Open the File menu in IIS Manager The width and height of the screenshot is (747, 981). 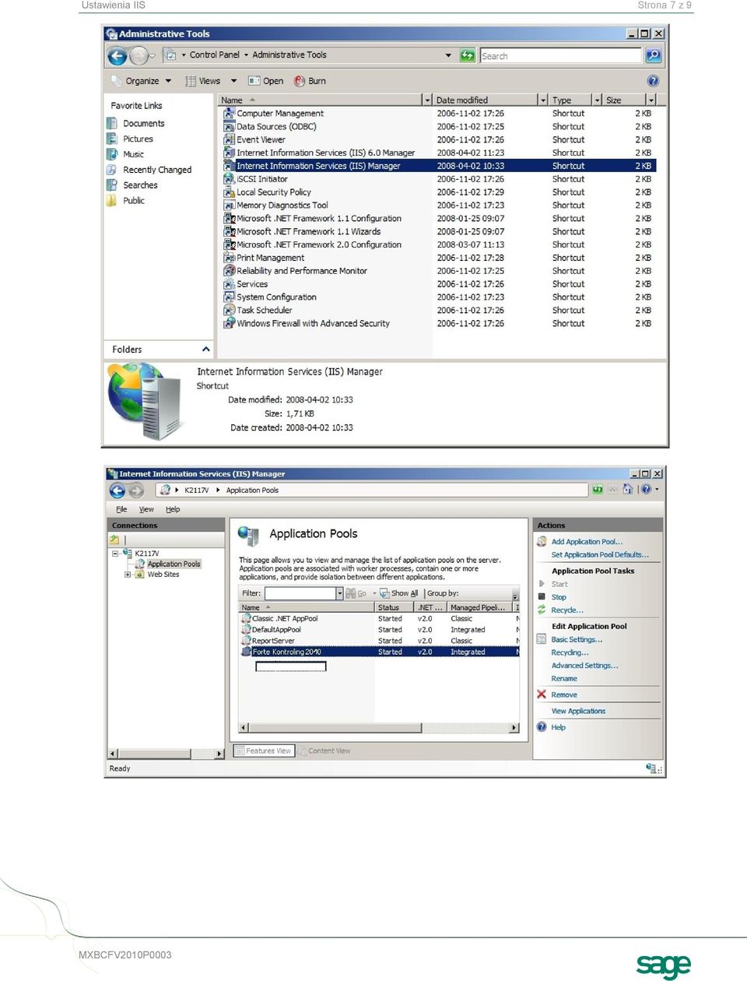click(121, 509)
